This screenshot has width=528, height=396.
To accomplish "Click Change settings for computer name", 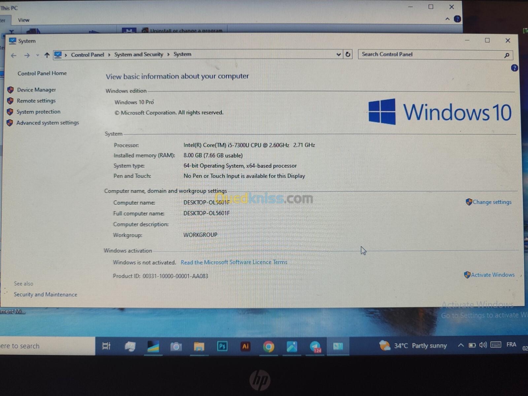I will click(x=492, y=202).
